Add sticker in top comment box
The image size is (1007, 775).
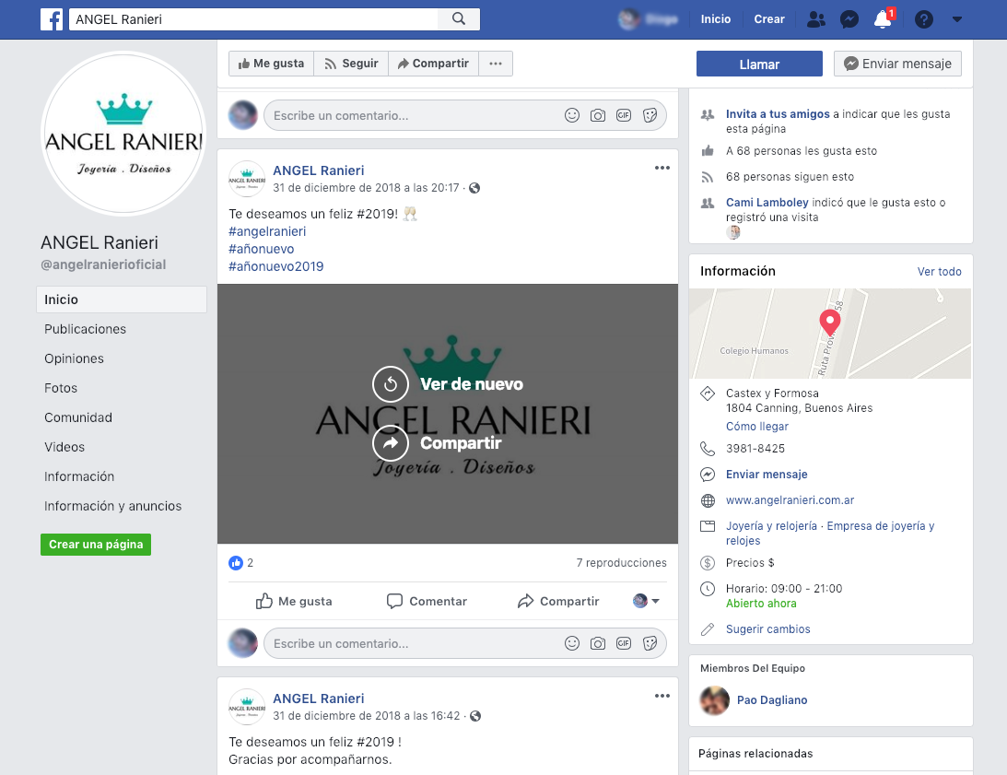click(650, 116)
